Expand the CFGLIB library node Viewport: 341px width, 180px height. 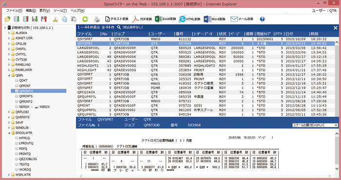pyautogui.click(x=9, y=44)
